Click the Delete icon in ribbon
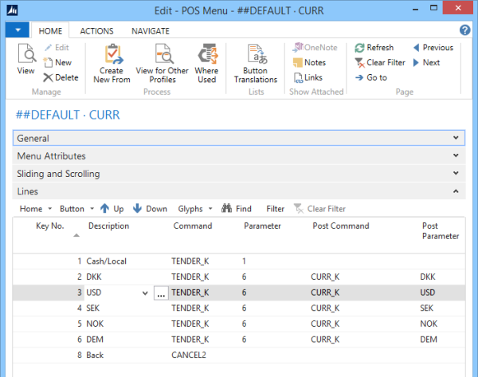 [x=61, y=77]
